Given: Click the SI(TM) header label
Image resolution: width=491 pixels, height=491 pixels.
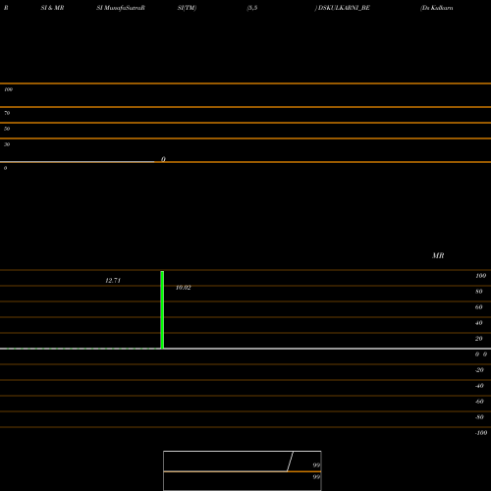Looking at the screenshot, I should [x=187, y=8].
